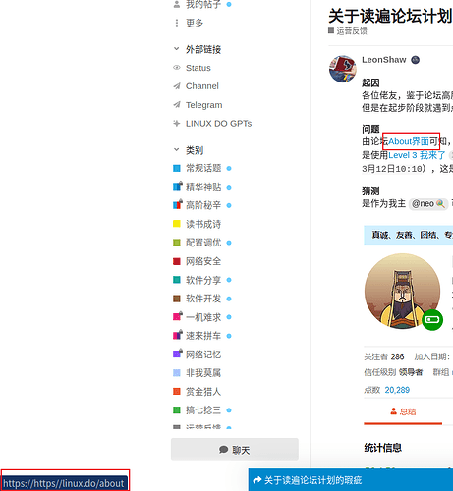The height and width of the screenshot is (491, 453).
Task: Click the 聊天 chat button
Action: 235,449
